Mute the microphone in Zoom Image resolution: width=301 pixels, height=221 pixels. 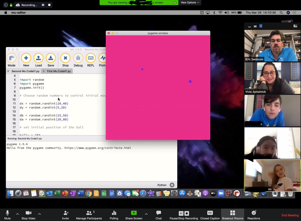coord(8,215)
